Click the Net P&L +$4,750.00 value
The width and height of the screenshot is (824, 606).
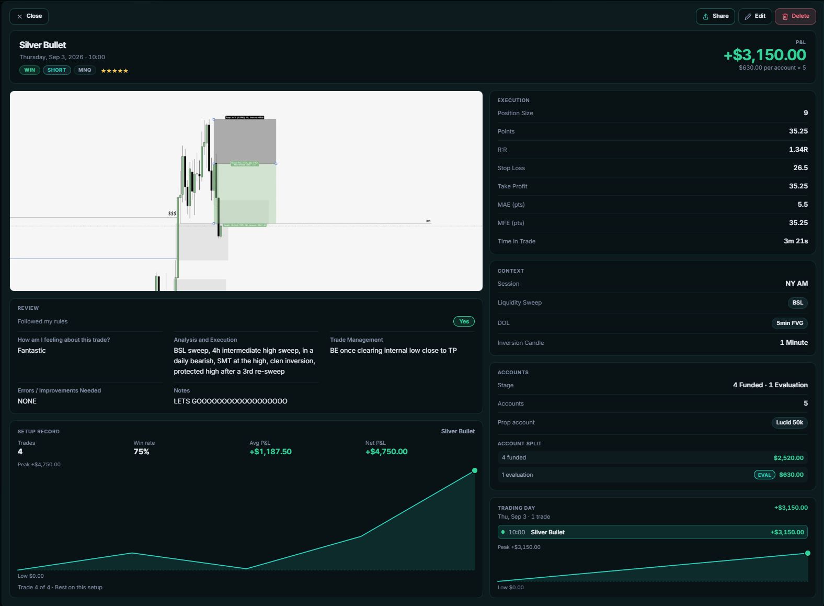[x=386, y=452]
